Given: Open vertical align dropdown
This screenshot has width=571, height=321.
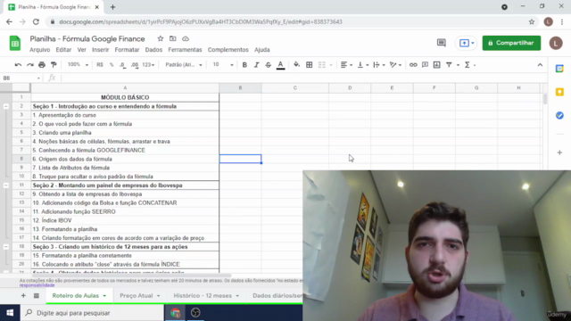Looking at the screenshot, I should (363, 65).
